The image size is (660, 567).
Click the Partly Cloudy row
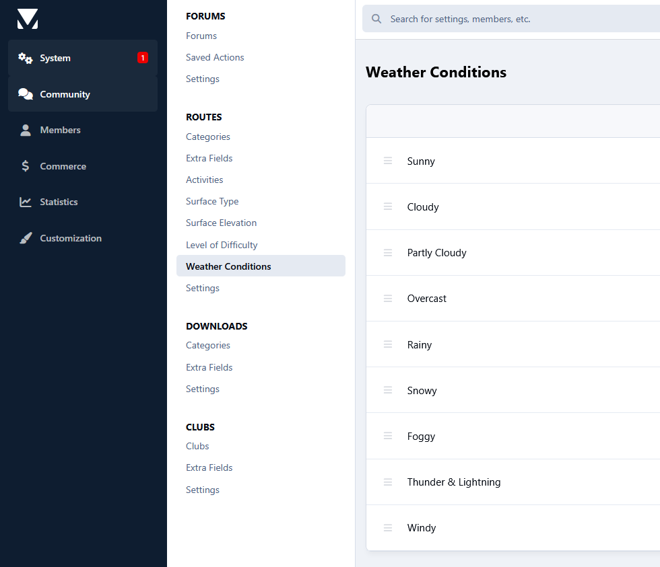[x=513, y=253]
